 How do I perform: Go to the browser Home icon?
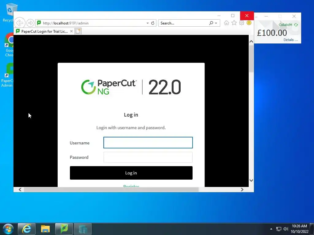coord(227,23)
